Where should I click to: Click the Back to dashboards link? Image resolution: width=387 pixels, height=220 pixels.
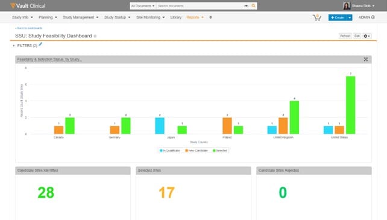pyautogui.click(x=28, y=28)
